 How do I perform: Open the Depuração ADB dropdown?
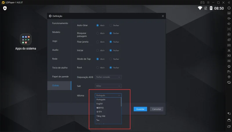point(108,77)
